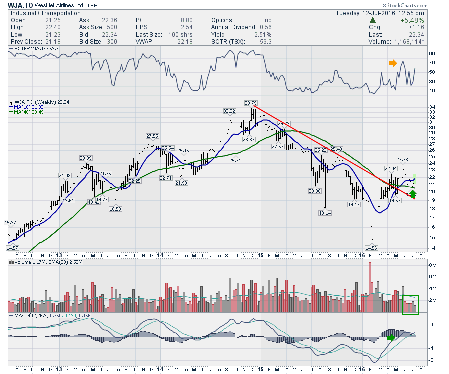Click the 14.56 bottom price label
Viewport: 449px width, 374px height.
371,248
